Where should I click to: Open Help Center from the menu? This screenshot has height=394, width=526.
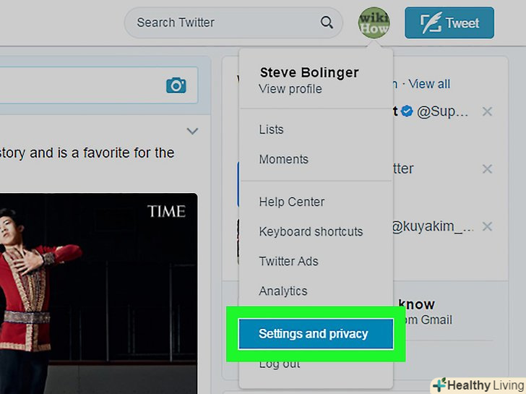click(x=292, y=202)
